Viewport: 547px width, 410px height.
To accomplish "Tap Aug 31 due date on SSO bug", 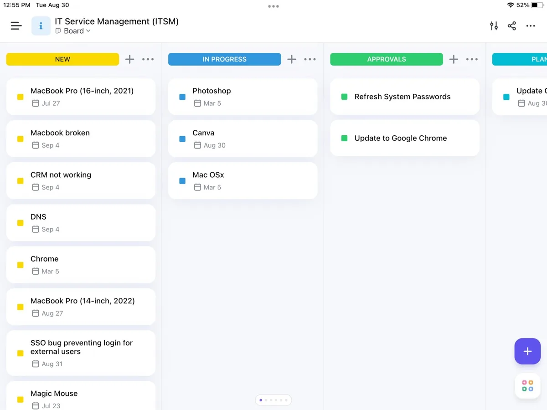I will 47,364.
